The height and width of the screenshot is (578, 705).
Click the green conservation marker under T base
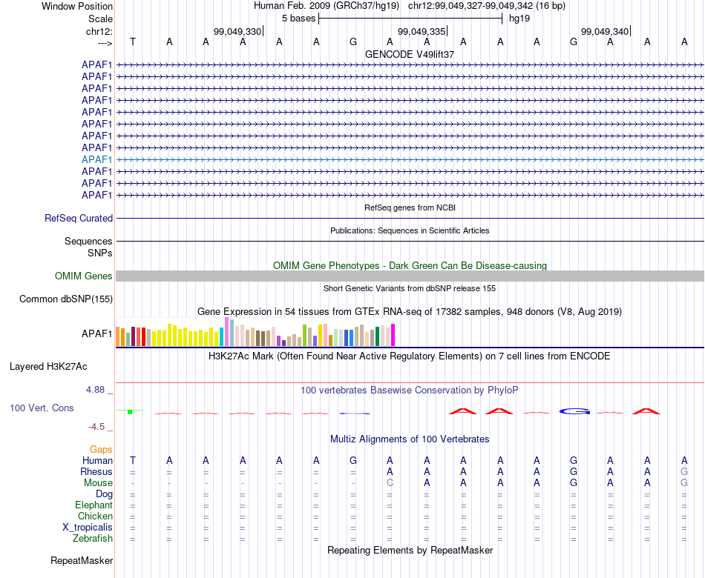[x=130, y=411]
